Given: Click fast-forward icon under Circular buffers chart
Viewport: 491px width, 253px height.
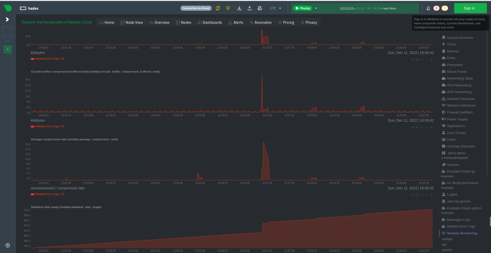Looking at the screenshot, I should (x=418, y=127).
